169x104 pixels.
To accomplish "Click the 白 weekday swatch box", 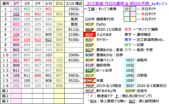I will (127, 9).
